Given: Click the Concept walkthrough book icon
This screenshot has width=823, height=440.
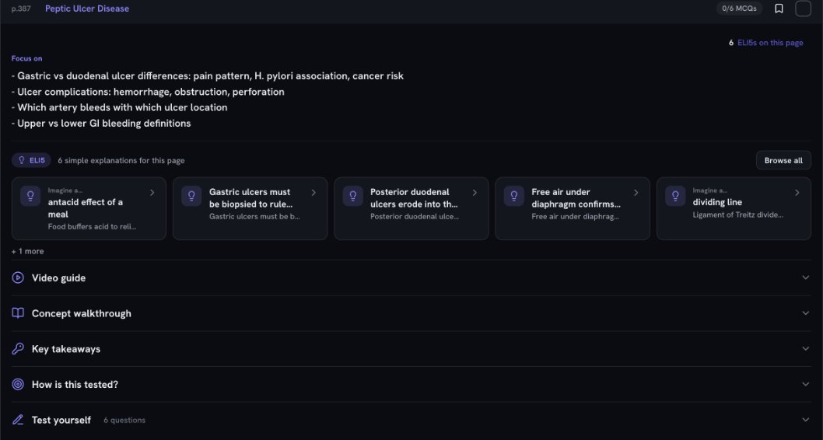Looking at the screenshot, I should click(18, 313).
